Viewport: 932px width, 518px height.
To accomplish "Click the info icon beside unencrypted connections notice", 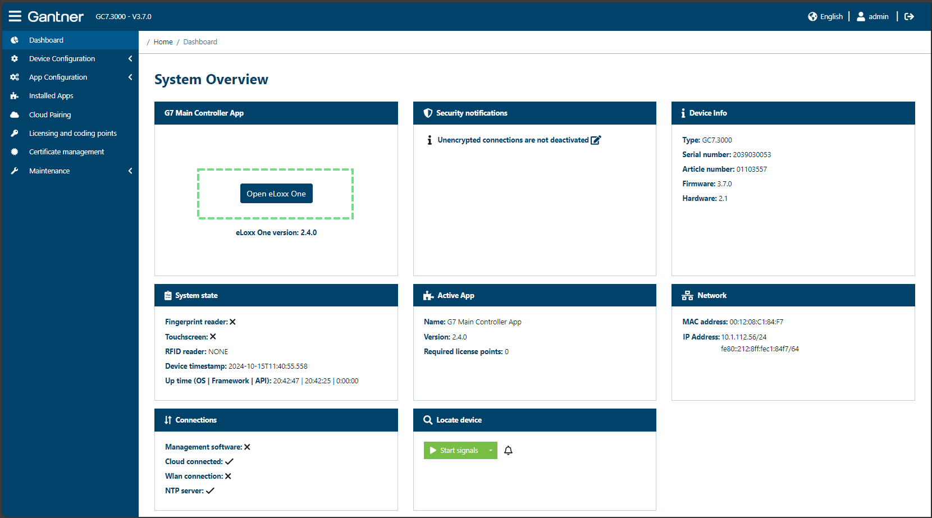I will pyautogui.click(x=430, y=140).
